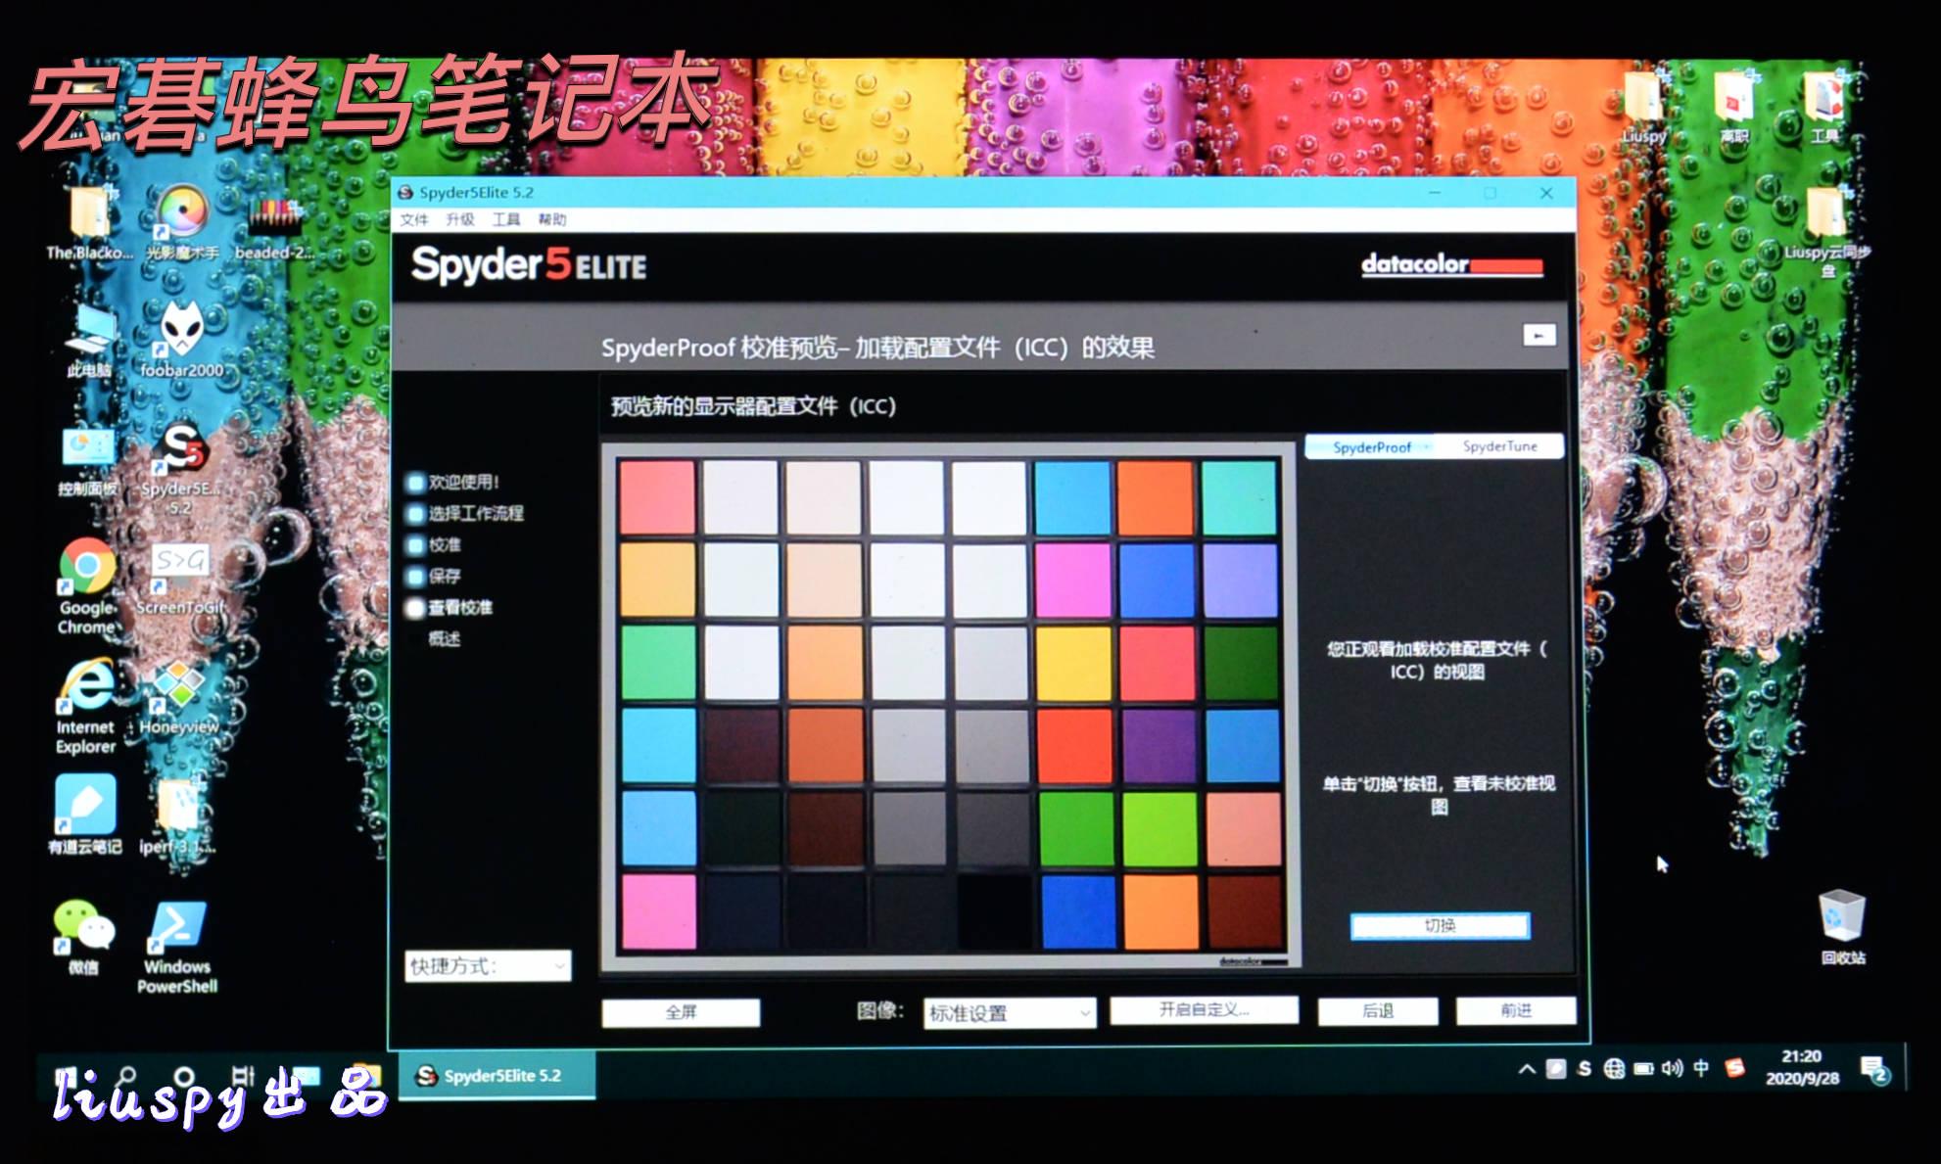Image resolution: width=1941 pixels, height=1164 pixels.
Task: Open the 工具 menu
Action: (x=505, y=219)
